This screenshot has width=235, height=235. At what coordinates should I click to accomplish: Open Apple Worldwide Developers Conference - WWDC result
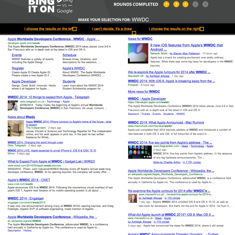click(53, 39)
